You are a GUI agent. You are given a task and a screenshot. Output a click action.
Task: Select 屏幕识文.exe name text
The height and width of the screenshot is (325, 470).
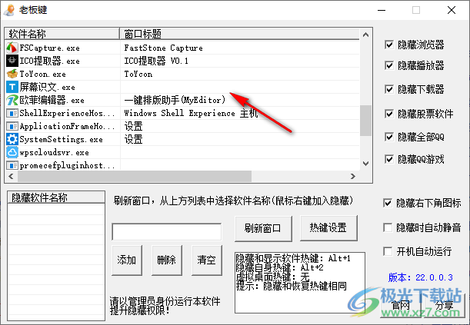[x=48, y=87]
